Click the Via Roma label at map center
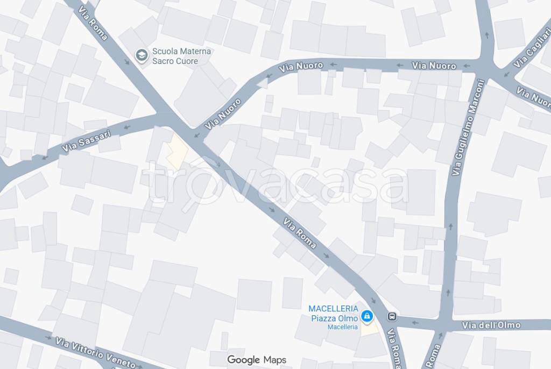This screenshot has height=369, width=551. [x=299, y=233]
